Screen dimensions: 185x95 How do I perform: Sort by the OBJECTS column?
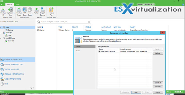tap(75, 27)
